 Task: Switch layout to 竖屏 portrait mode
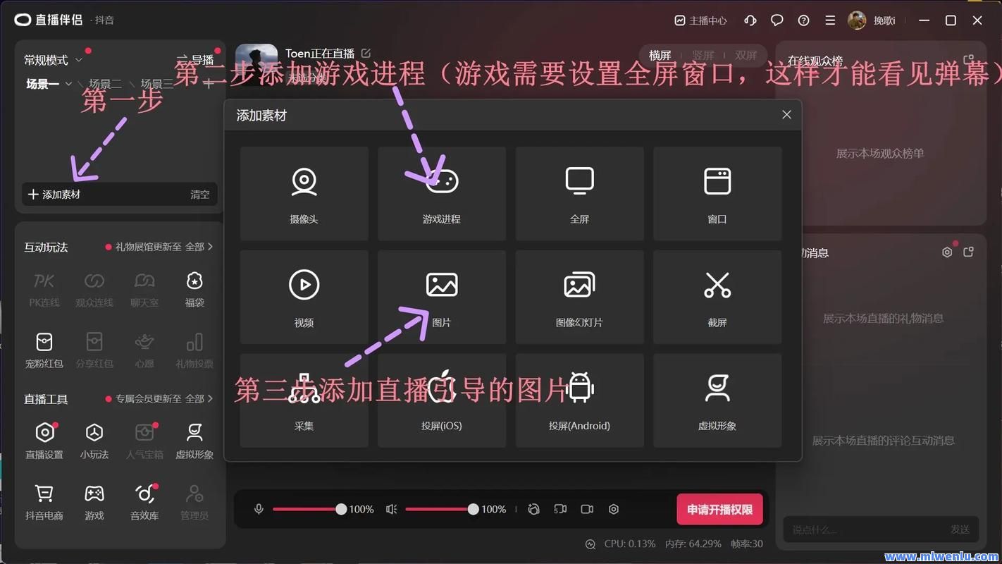pos(703,55)
